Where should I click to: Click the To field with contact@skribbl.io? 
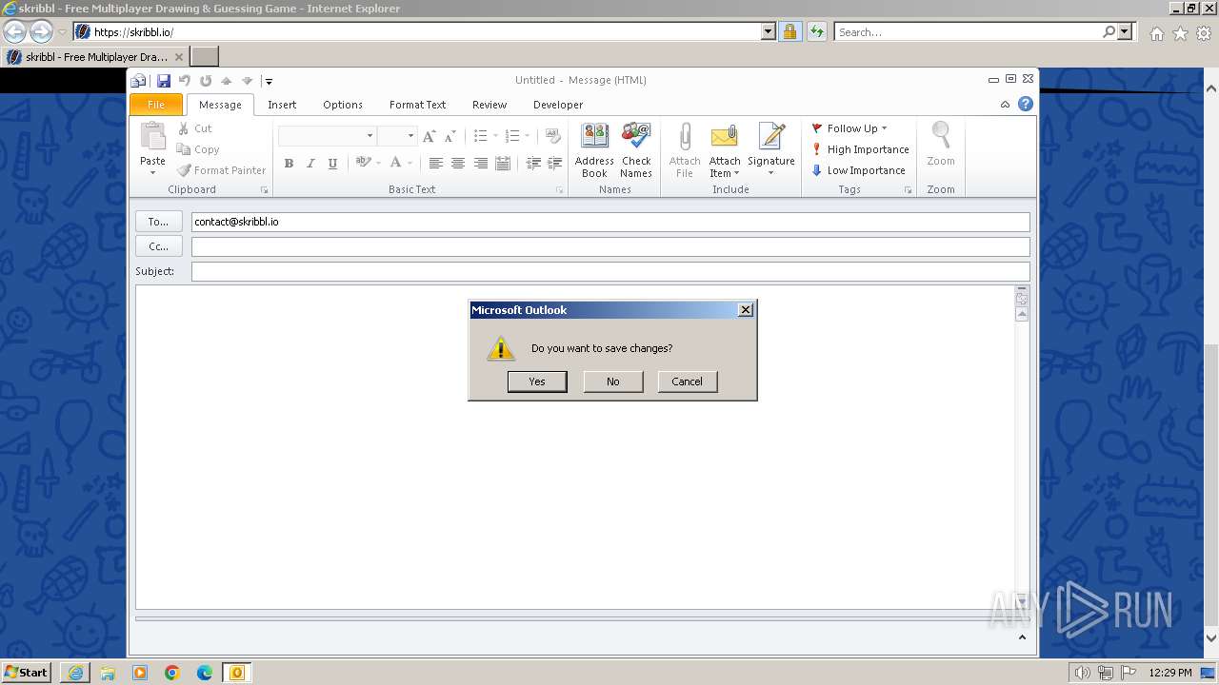(610, 222)
